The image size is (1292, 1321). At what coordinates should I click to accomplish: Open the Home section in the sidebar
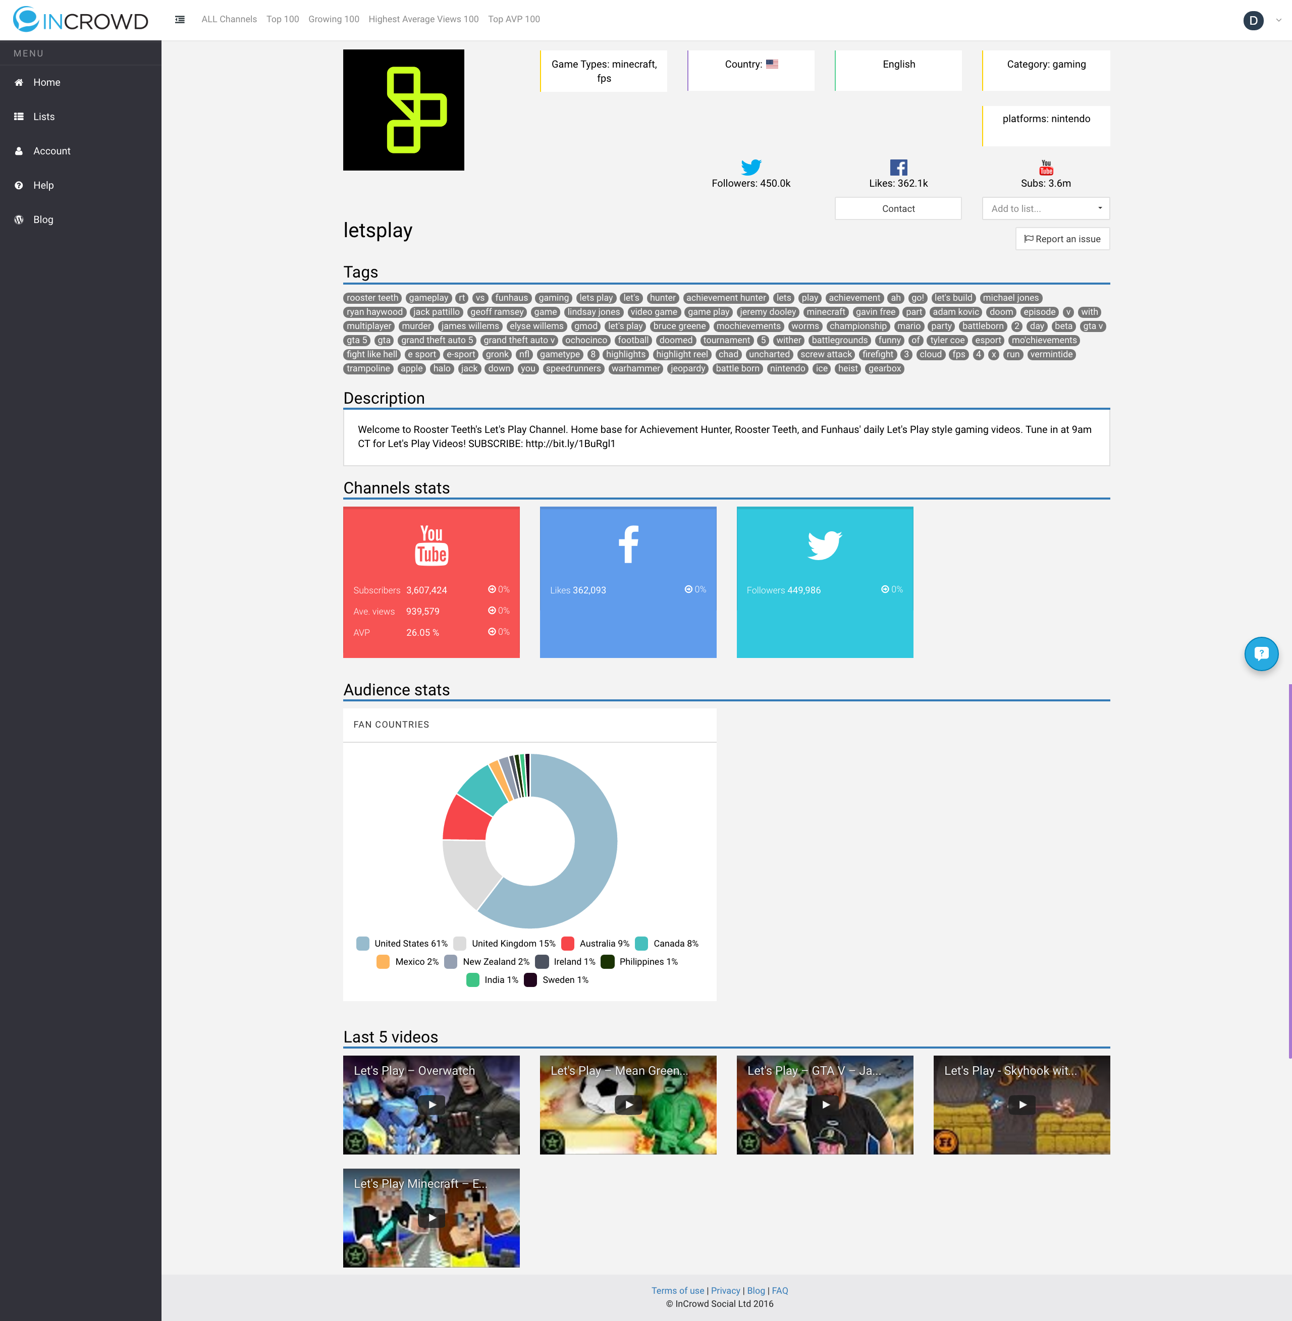pyautogui.click(x=46, y=82)
